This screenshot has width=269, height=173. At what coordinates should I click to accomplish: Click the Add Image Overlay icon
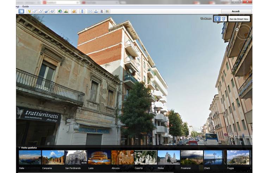click(46, 11)
